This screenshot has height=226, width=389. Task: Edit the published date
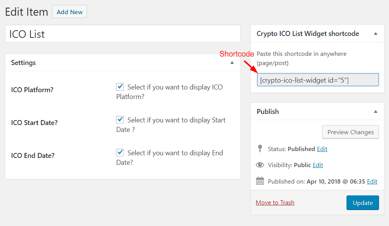(x=372, y=182)
